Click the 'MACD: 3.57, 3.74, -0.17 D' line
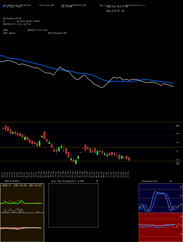Image resolution: width=183 pixels, height=242 pixels. point(16,24)
